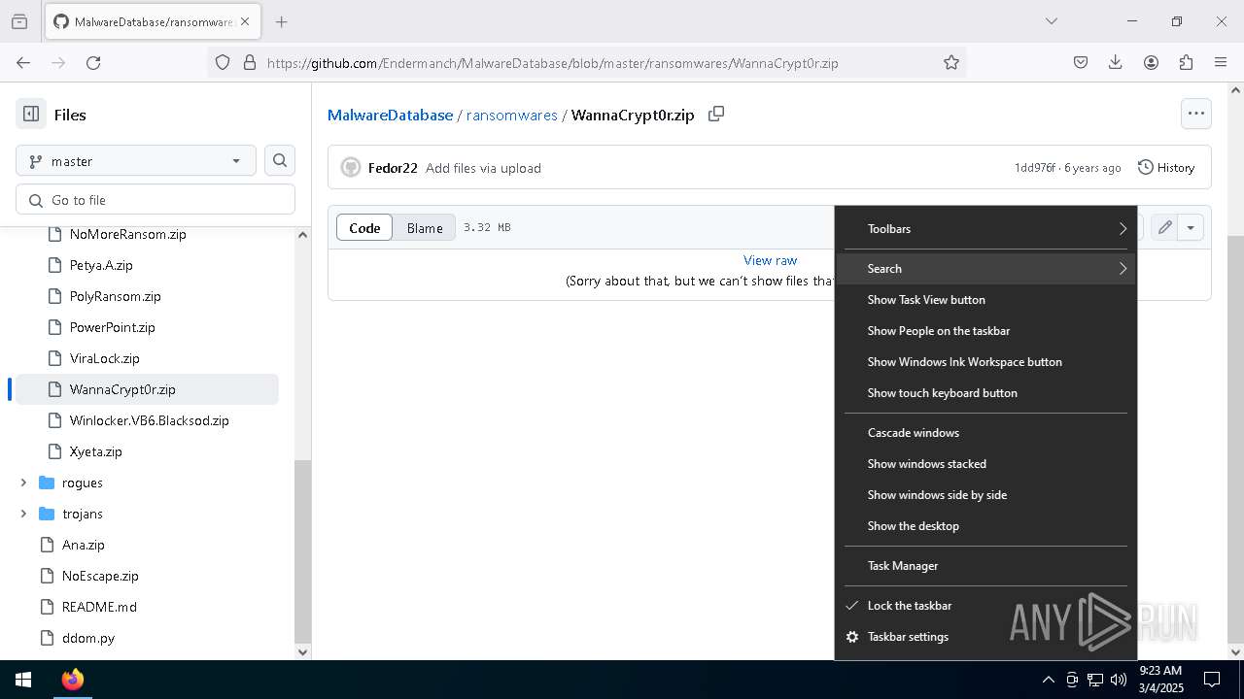
Task: Open Firefox downloads icon
Action: click(x=1116, y=62)
